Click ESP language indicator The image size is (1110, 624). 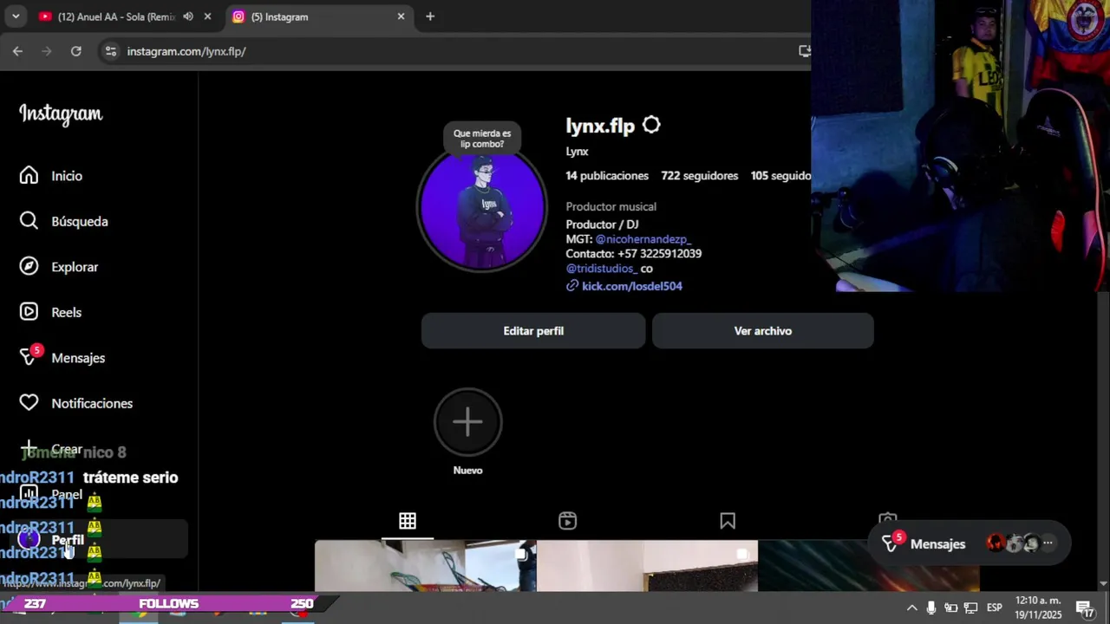995,608
